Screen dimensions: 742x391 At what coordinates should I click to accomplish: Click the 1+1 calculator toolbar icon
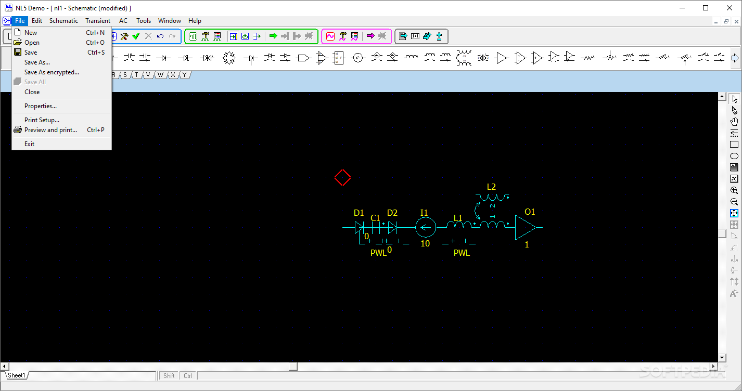click(x=415, y=36)
